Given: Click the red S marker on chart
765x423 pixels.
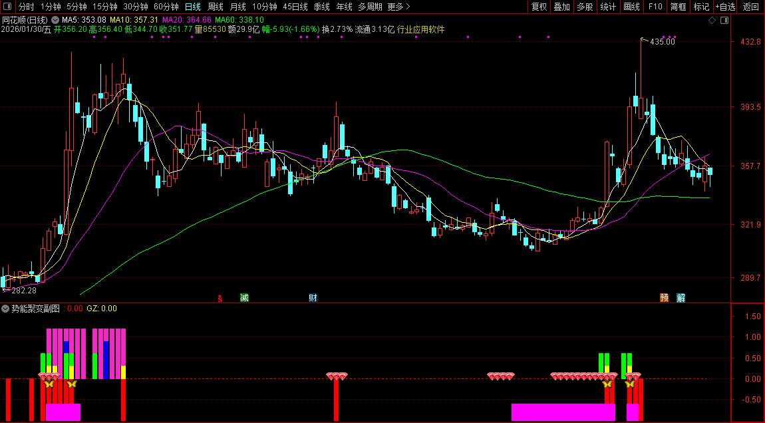Looking at the screenshot, I should coord(220,298).
